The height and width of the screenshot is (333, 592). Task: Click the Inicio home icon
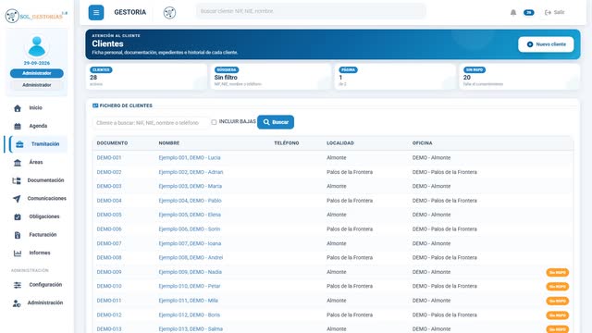click(x=18, y=108)
